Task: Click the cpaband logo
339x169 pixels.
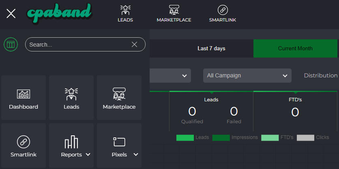Action: coord(59,13)
